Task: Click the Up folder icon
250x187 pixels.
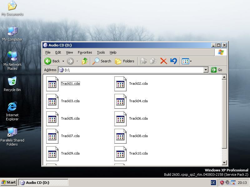Action: click(85, 61)
